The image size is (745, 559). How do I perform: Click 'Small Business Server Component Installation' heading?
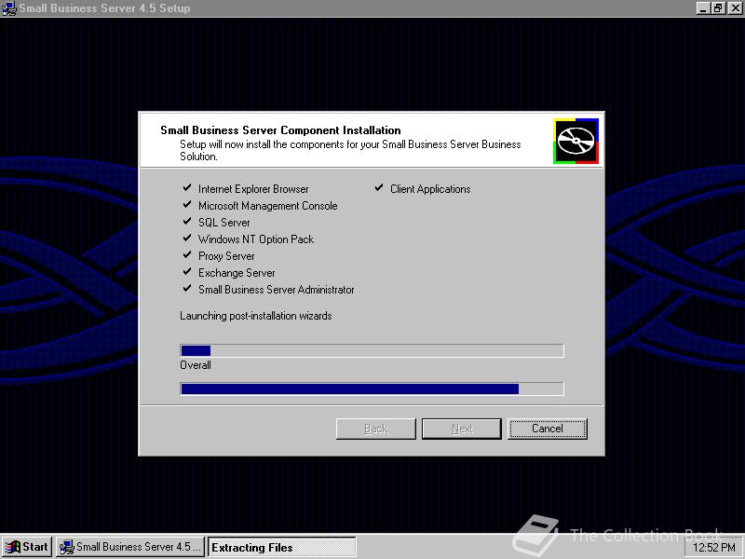point(280,130)
